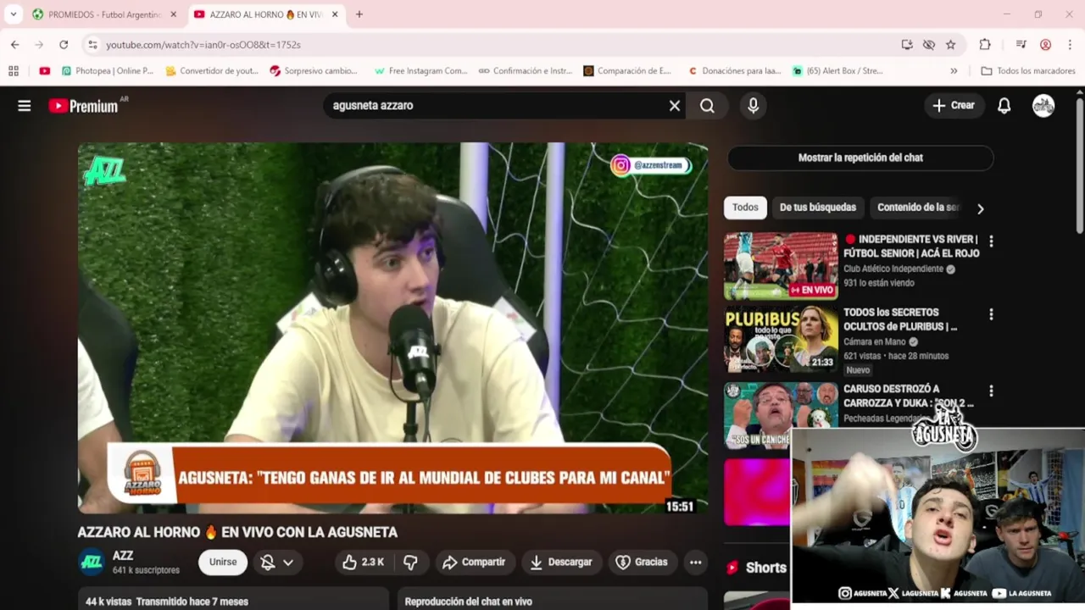Close the AZZARO AL HORNO tab
This screenshot has height=610, width=1085.
(x=335, y=14)
